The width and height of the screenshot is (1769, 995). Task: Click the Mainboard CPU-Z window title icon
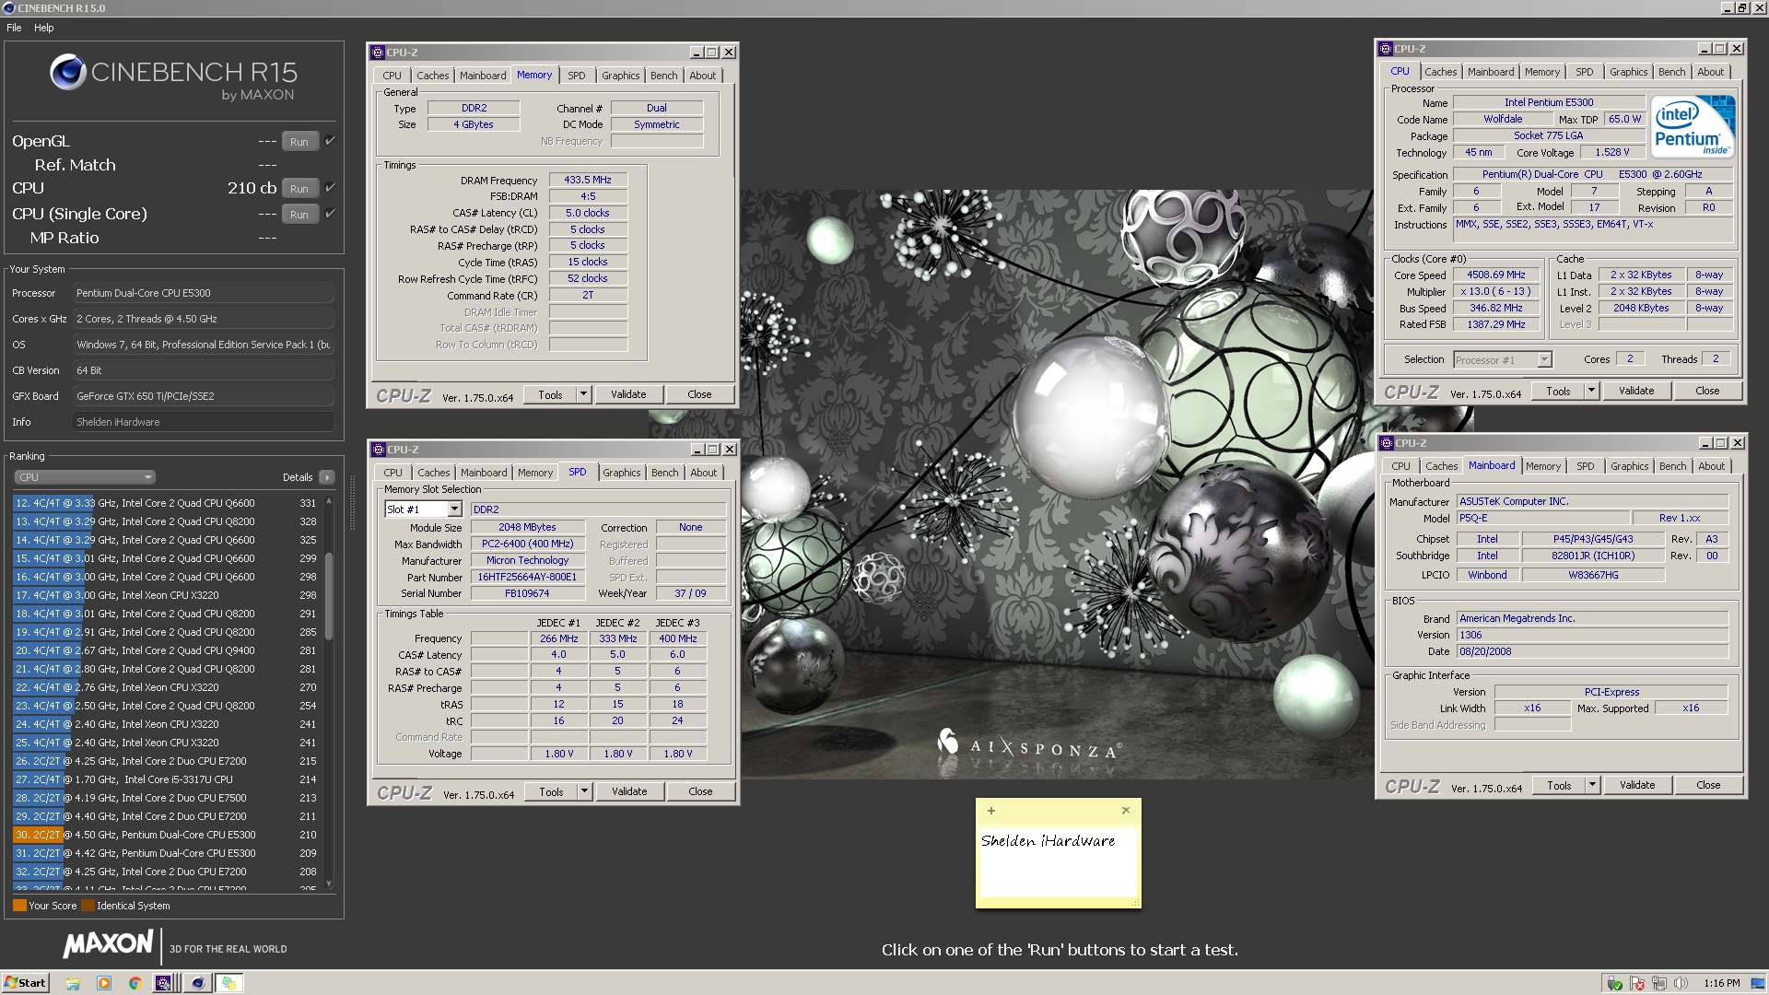1386,443
